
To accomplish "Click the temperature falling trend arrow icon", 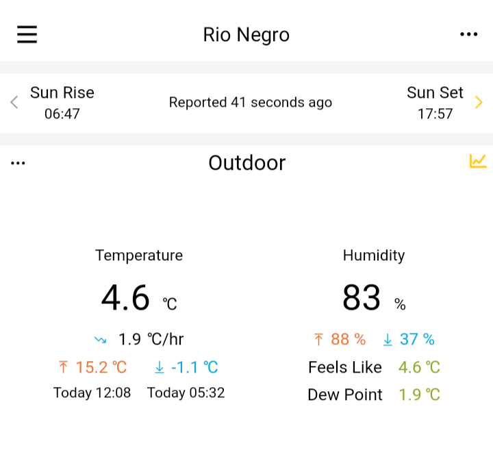I will 100,340.
